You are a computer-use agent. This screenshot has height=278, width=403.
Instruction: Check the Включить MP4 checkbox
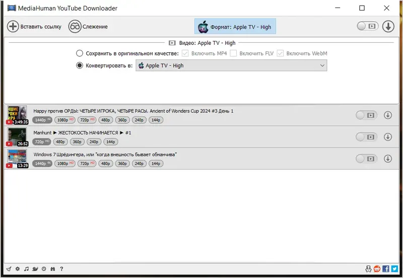point(185,53)
